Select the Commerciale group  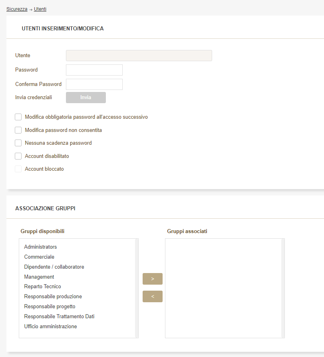[x=39, y=257]
